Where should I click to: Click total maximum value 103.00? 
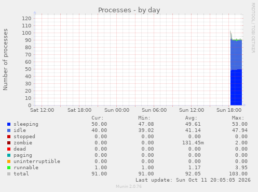pyautogui.click(x=238, y=174)
